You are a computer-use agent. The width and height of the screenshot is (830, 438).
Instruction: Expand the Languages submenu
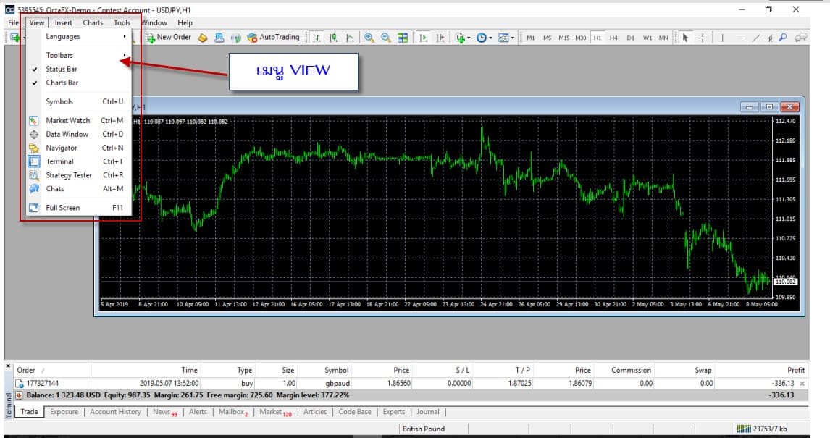64,37
